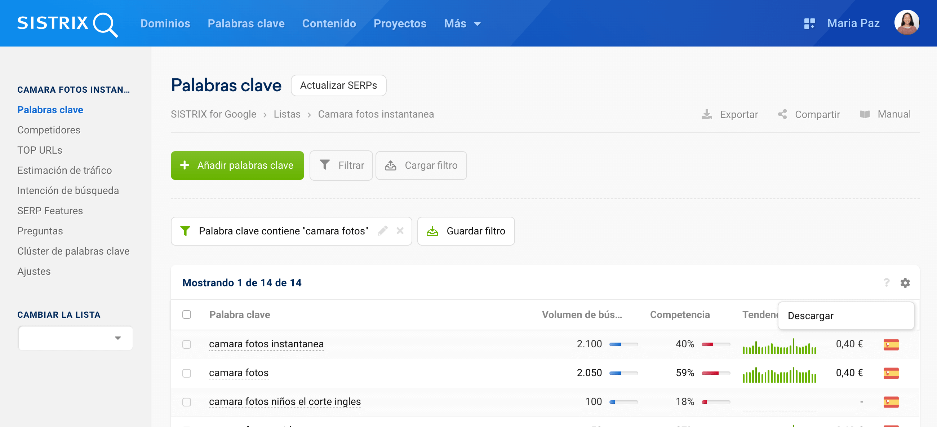
Task: Click the pencil icon to edit filter
Action: pyautogui.click(x=382, y=231)
